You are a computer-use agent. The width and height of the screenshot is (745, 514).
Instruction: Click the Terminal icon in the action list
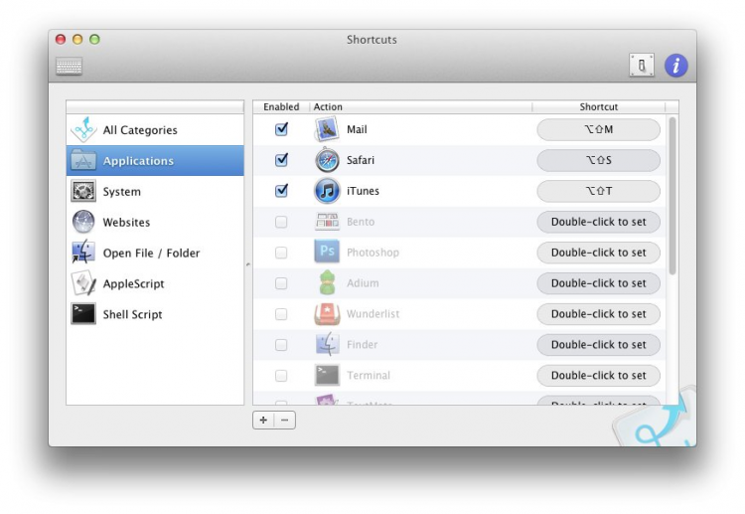(327, 375)
